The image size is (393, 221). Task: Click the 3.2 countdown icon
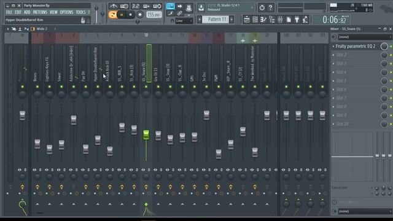tap(135, 6)
